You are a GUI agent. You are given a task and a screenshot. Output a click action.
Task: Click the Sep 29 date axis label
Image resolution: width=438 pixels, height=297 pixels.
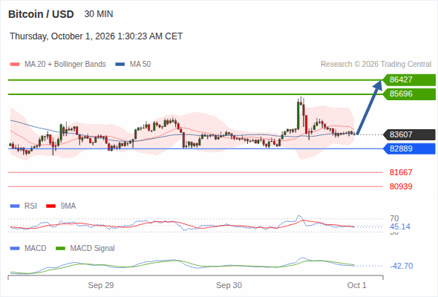[x=101, y=285]
